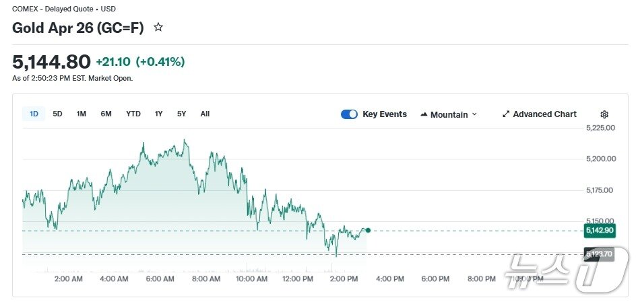Click the previous close price marker
638x302 pixels.
599,254
